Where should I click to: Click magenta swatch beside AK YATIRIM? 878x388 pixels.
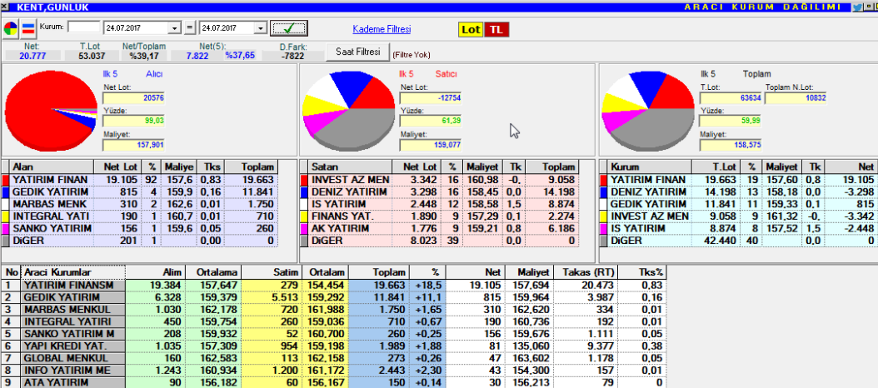pyautogui.click(x=305, y=228)
